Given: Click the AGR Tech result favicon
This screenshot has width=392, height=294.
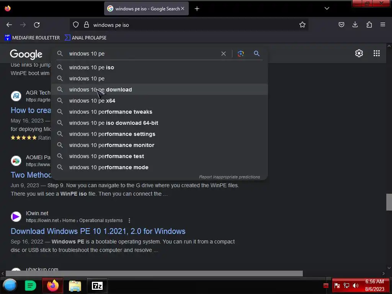Looking at the screenshot, I should [x=16, y=96].
